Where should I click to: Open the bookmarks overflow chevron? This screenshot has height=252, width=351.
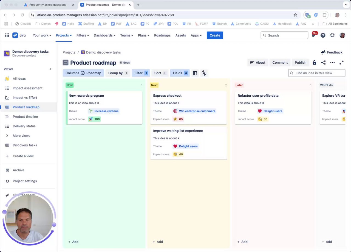[x=313, y=24]
